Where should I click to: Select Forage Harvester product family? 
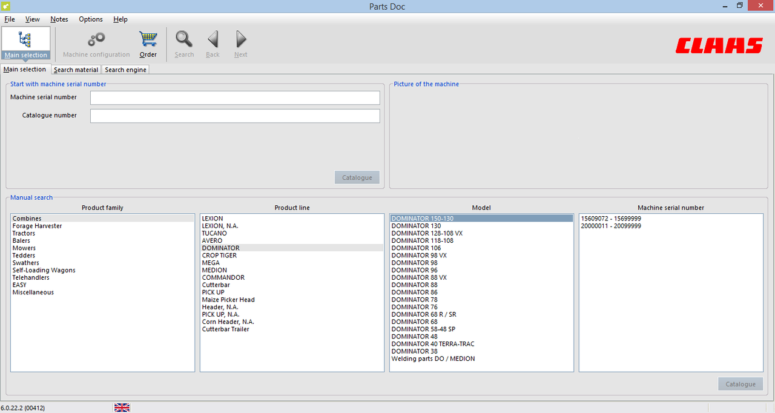[102, 226]
